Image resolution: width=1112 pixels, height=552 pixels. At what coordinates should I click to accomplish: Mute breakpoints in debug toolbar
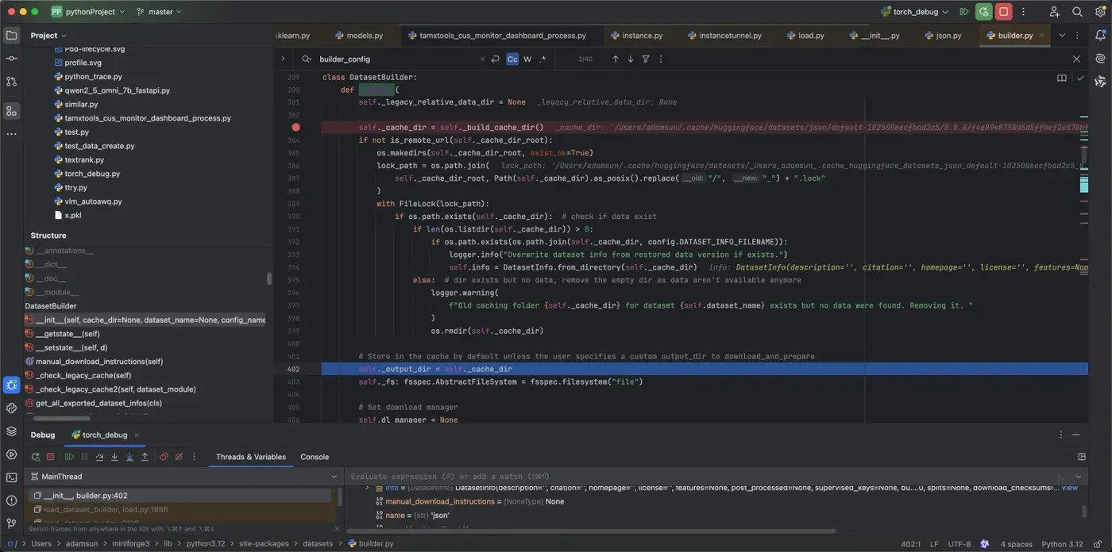point(179,457)
